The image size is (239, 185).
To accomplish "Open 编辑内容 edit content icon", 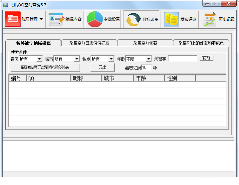I will (56, 19).
